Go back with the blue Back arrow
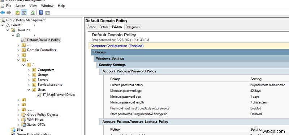289x135 pixels. click(3, 13)
